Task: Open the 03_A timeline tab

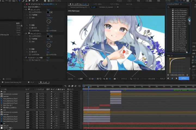Action: pos(31,82)
